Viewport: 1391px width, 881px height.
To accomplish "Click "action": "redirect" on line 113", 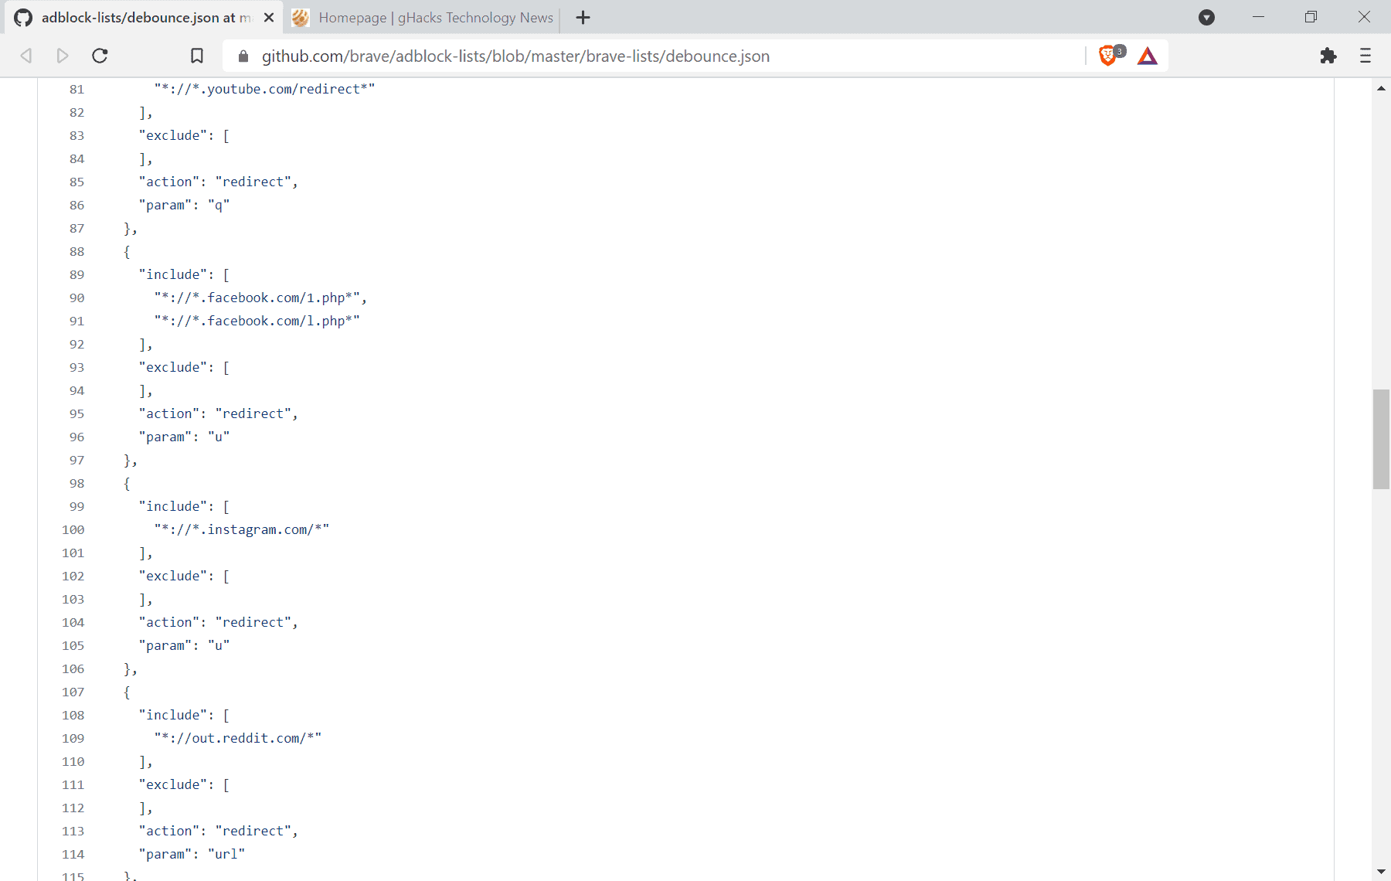I will 218,831.
